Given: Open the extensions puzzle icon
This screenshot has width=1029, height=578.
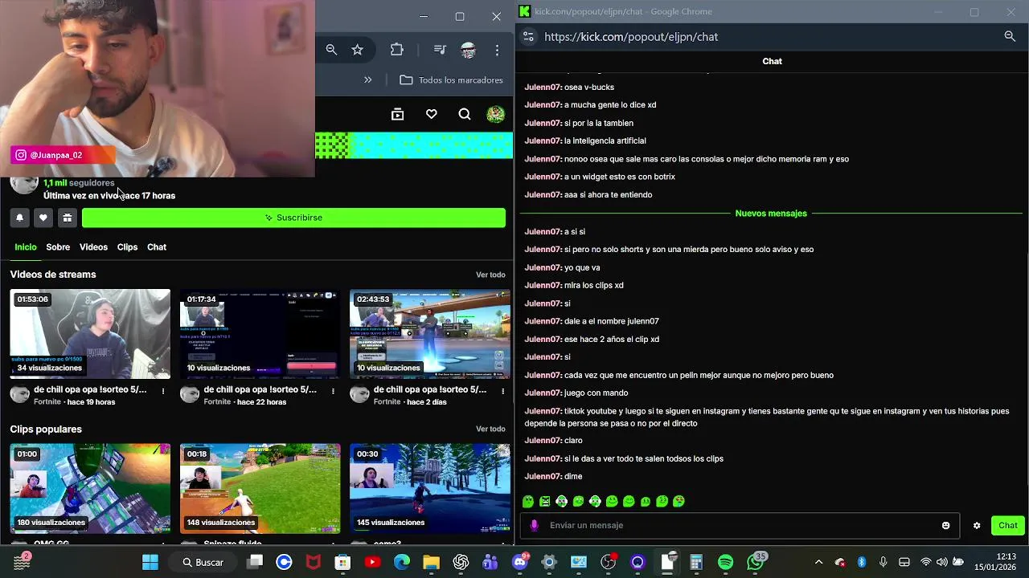Looking at the screenshot, I should click(x=396, y=50).
